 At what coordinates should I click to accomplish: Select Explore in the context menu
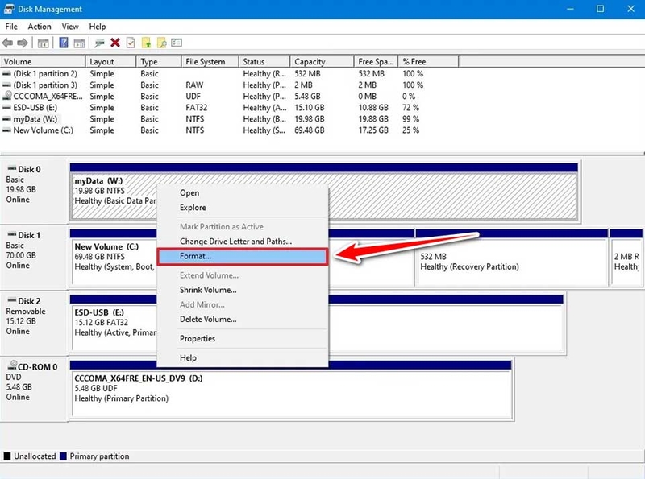(243, 208)
